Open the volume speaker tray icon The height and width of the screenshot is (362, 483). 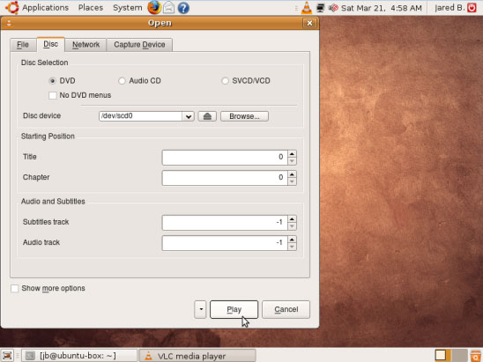(x=333, y=8)
